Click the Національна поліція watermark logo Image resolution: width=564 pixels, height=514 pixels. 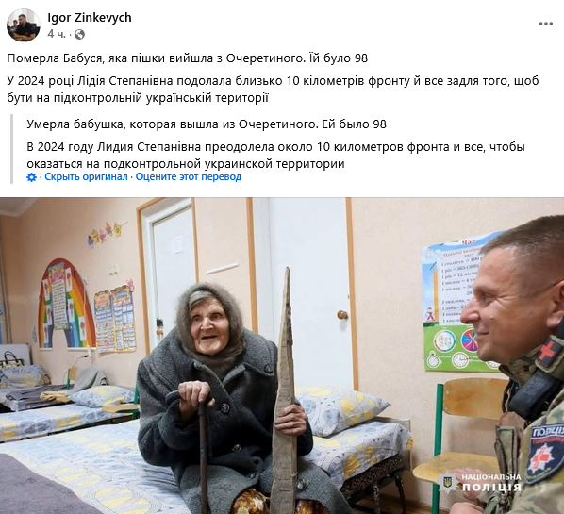(x=480, y=482)
